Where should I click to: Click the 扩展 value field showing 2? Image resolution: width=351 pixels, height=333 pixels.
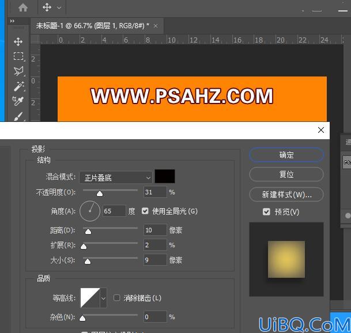coord(155,245)
